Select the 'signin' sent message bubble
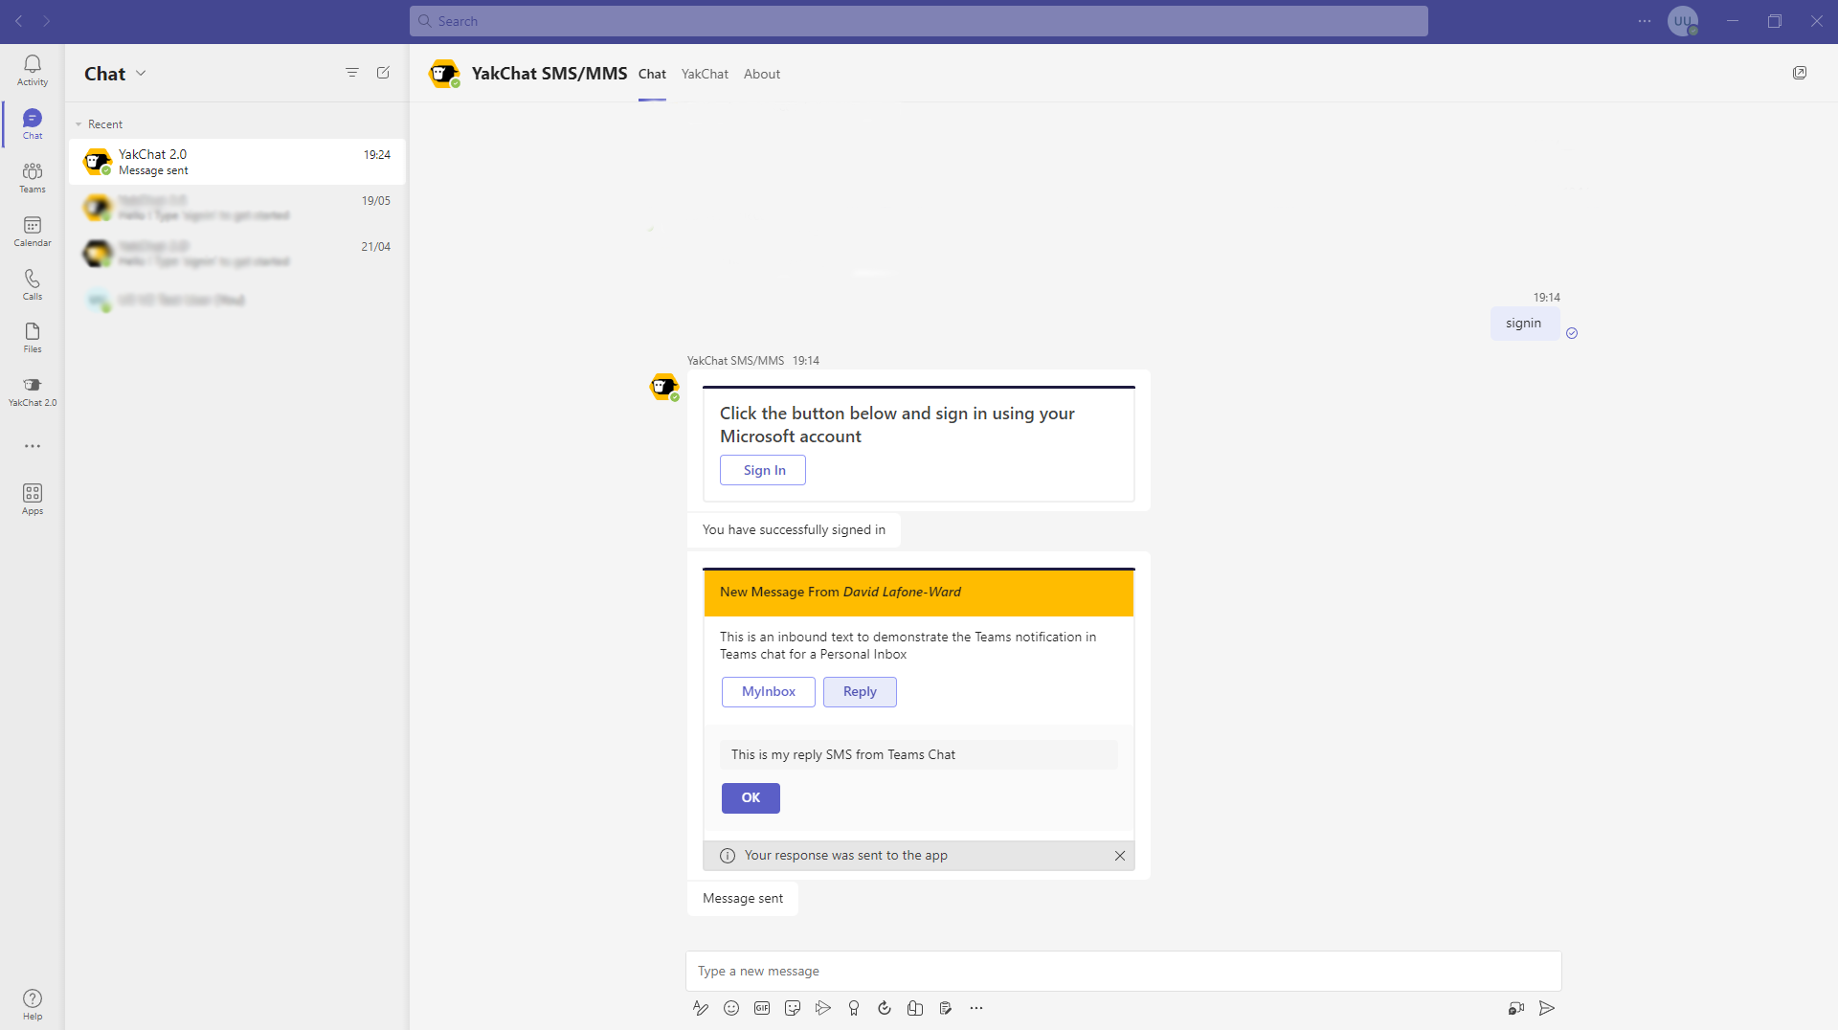 click(x=1524, y=324)
